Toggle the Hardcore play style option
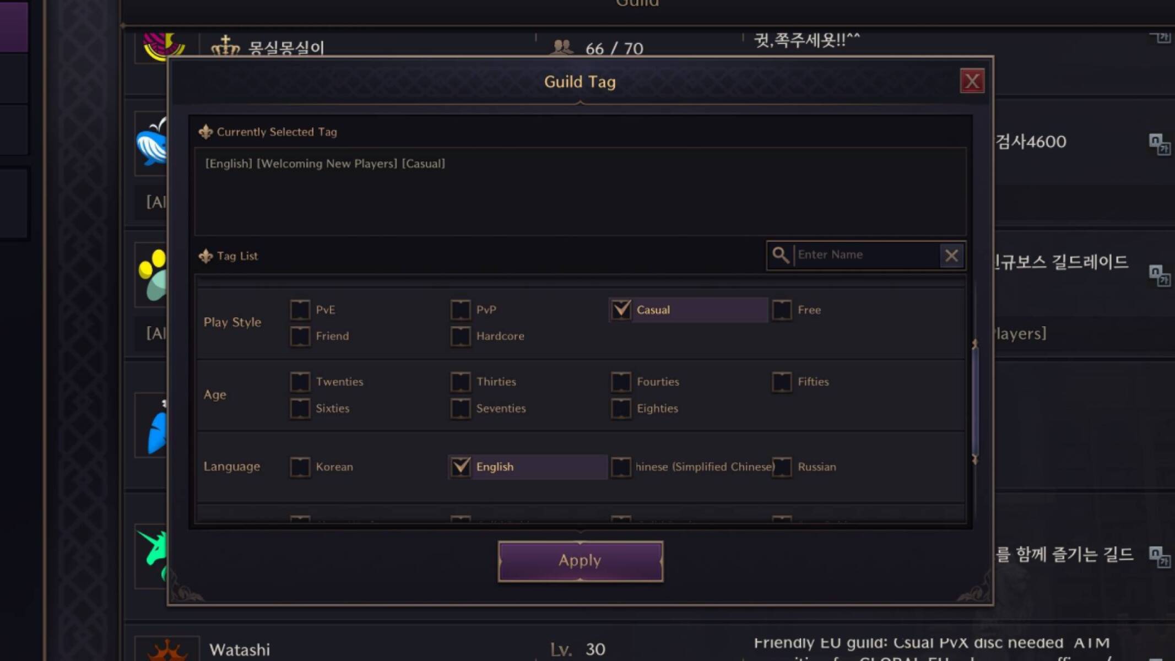Screen dimensions: 1175x661 [x=461, y=335]
